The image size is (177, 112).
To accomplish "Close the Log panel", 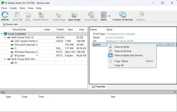I will (175, 92).
